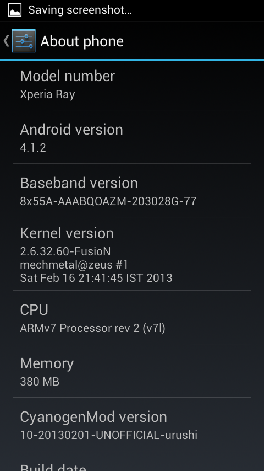
Task: Select the Xperia Ray model value
Action: point(47,94)
